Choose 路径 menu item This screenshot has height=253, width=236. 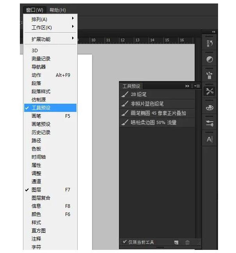(50, 141)
